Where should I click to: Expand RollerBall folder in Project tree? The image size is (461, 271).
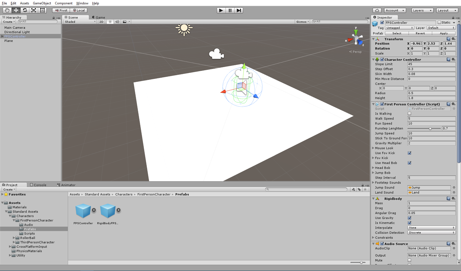coord(14,238)
